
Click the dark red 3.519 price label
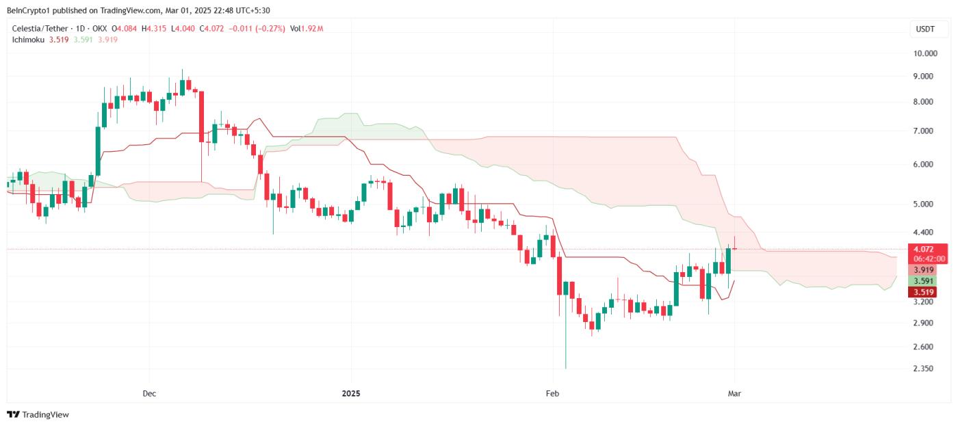[925, 292]
